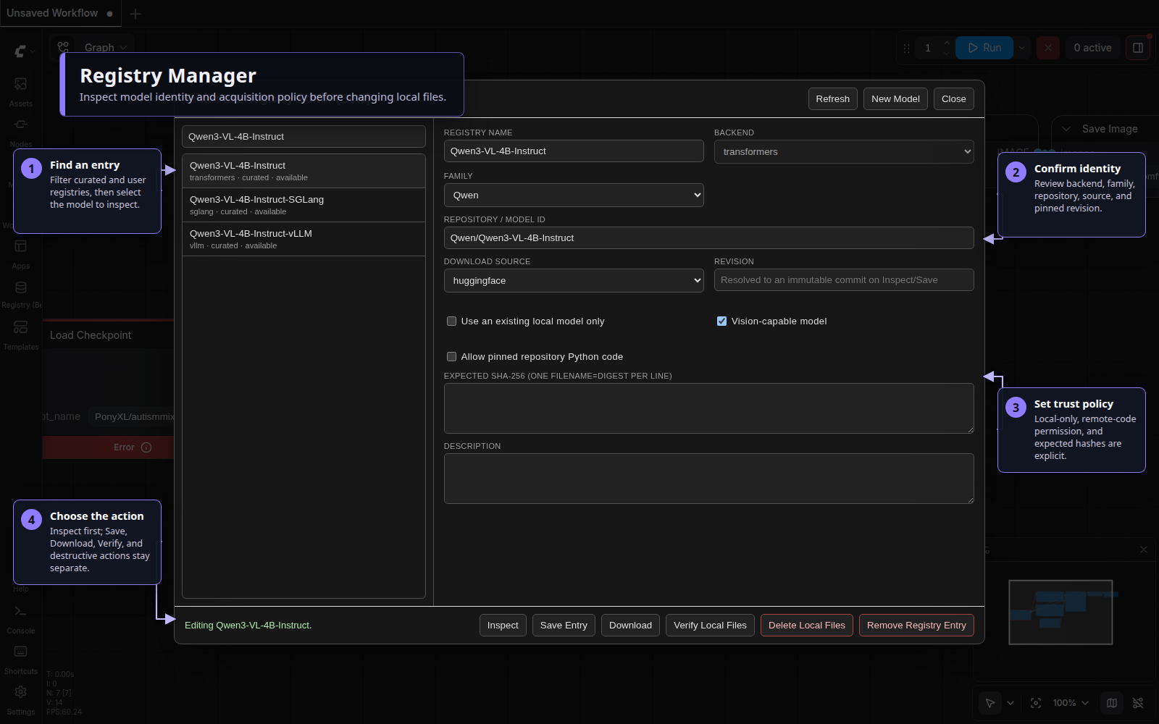Image resolution: width=1159 pixels, height=724 pixels.
Task: Click the Refresh button
Action: tap(833, 99)
